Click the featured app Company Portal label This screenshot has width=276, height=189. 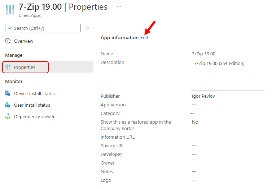(136, 125)
